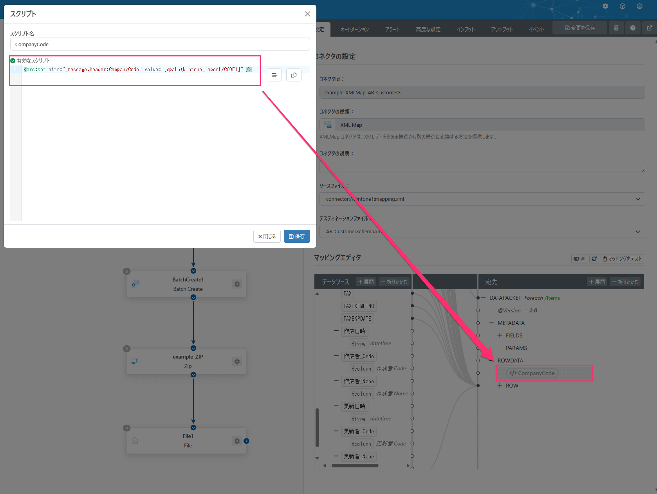Click the マッピングをテスト button
This screenshot has height=494, width=657.
coord(622,259)
